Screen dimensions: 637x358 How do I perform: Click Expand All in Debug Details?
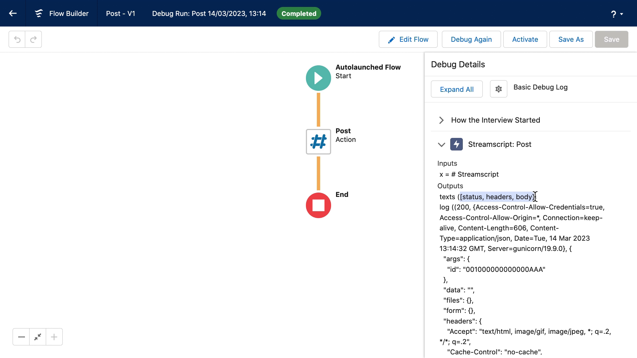[457, 89]
